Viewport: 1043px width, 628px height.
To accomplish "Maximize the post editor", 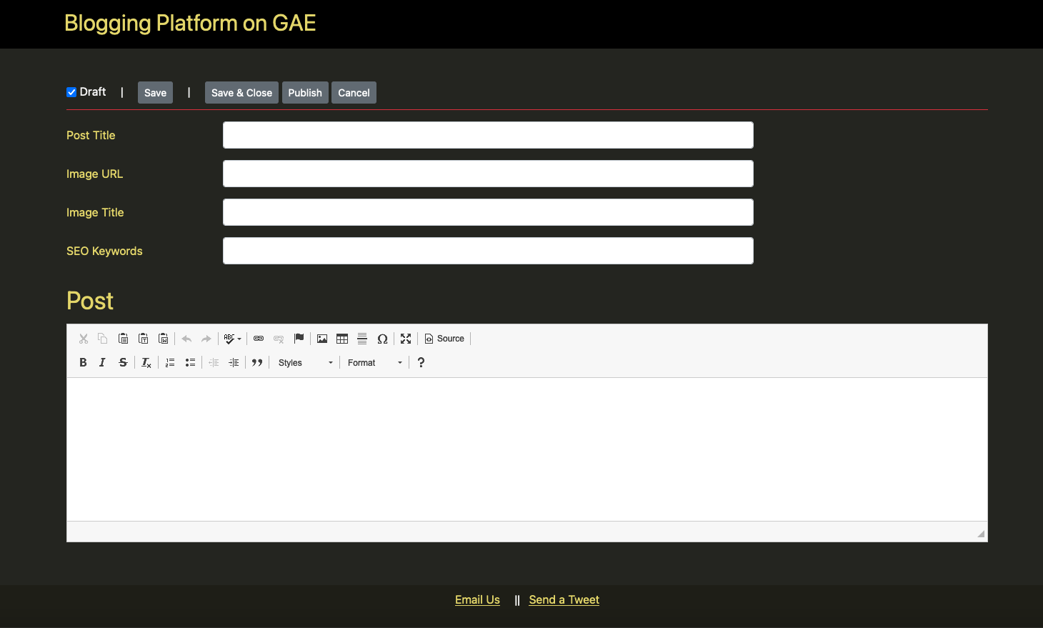I will (405, 338).
